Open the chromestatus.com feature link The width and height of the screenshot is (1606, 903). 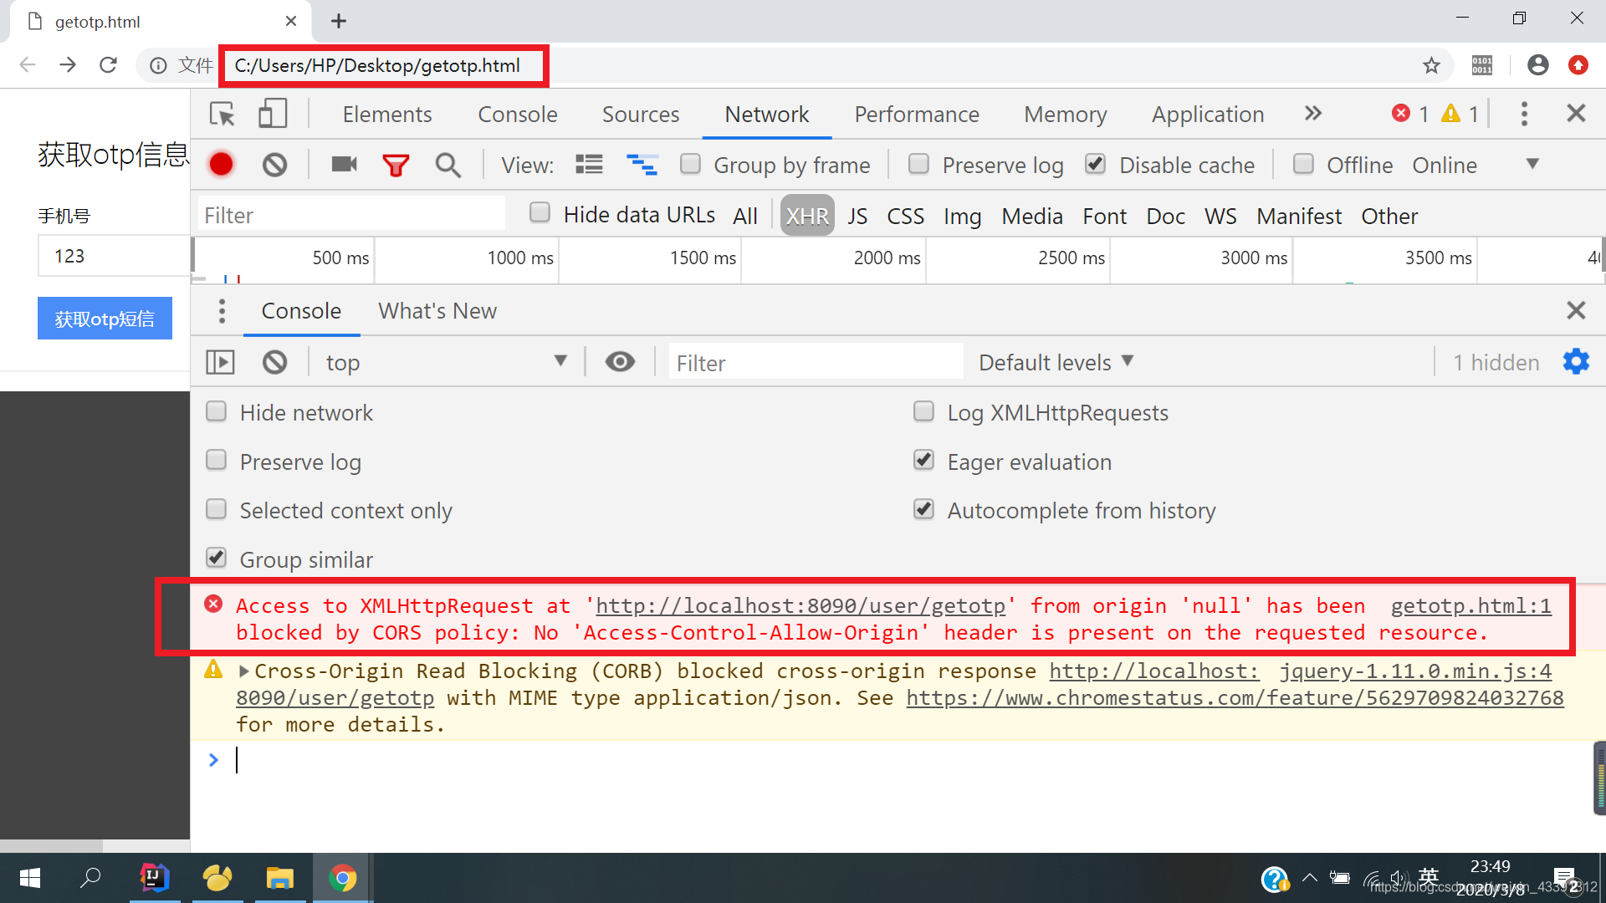coord(1235,698)
